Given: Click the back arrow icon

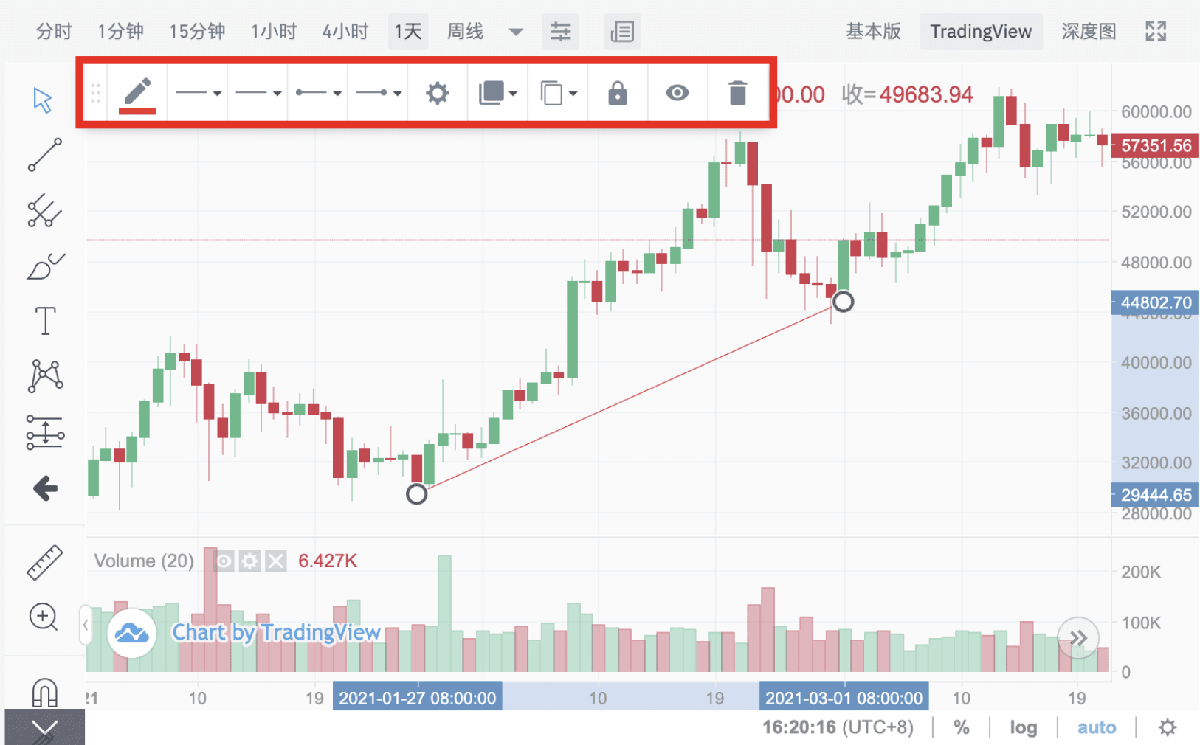Looking at the screenshot, I should tap(45, 488).
